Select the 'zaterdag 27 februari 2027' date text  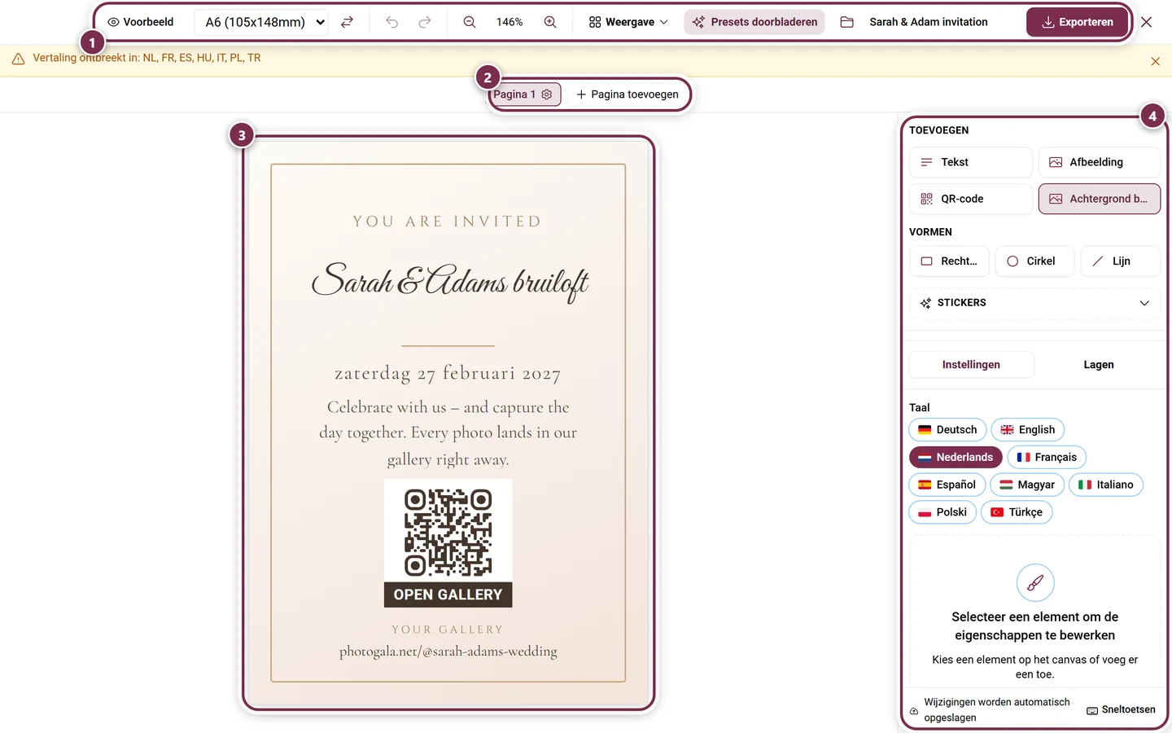(x=448, y=373)
